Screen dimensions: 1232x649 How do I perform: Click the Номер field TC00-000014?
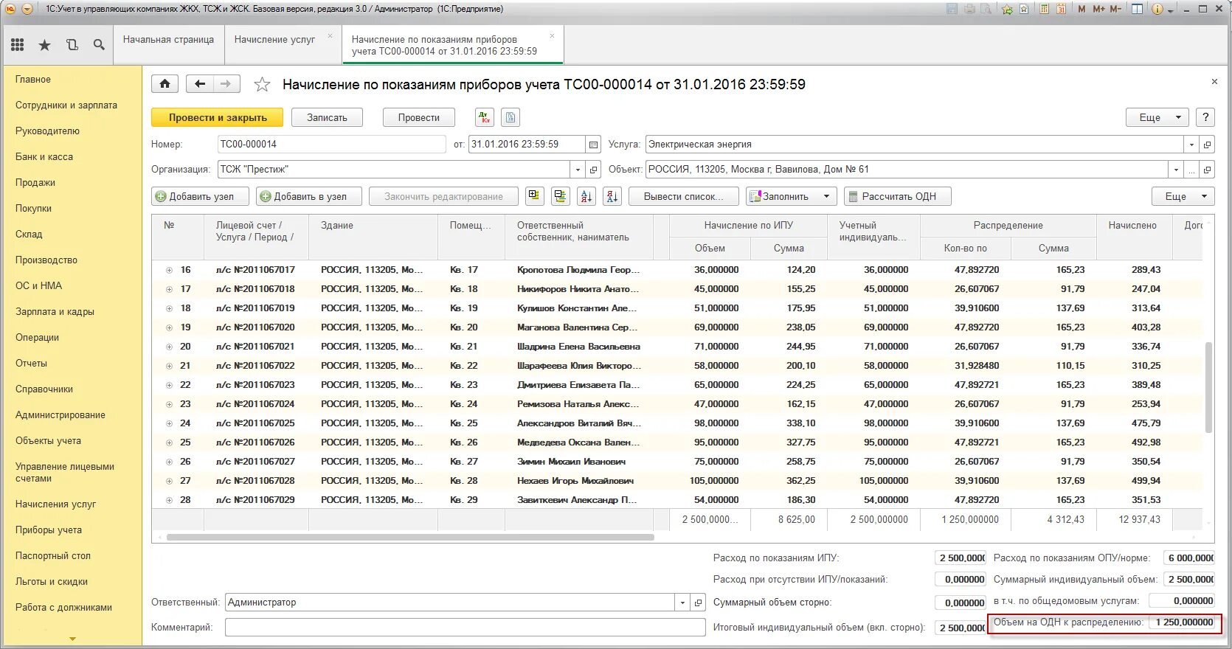pyautogui.click(x=332, y=145)
